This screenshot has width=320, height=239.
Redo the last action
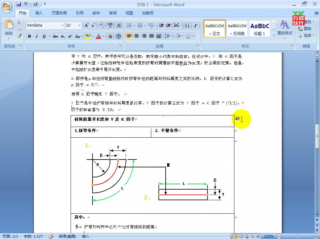(36, 4)
